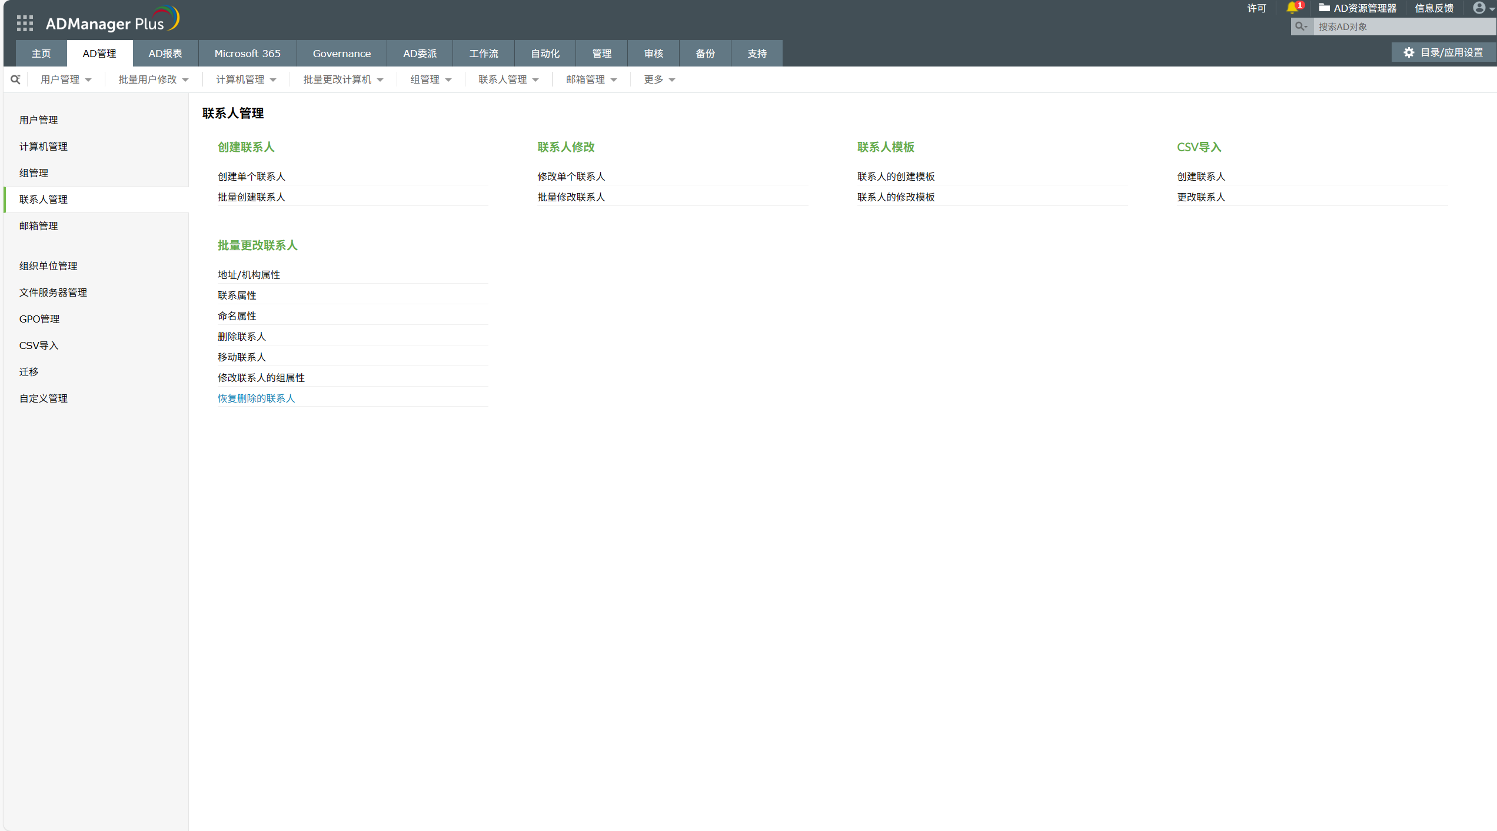This screenshot has height=831, width=1497.
Task: Click the submenu search magnifier icon
Action: (x=16, y=79)
